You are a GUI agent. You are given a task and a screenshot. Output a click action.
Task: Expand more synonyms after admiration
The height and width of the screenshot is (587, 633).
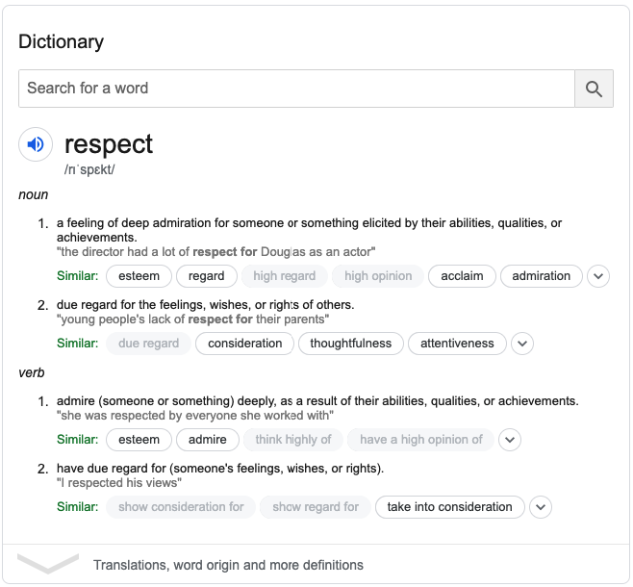click(598, 276)
